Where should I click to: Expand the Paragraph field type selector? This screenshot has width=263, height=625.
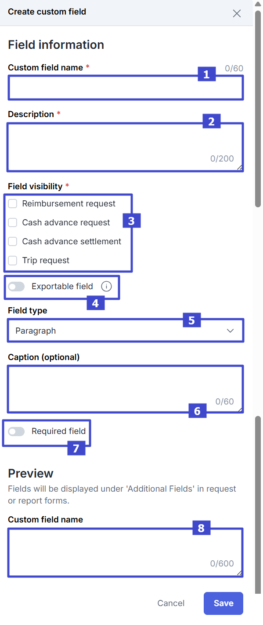(x=125, y=330)
